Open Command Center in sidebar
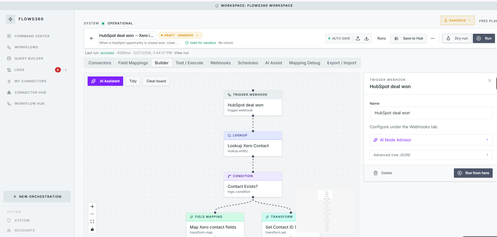Viewport: 497px width, 237px height. click(32, 36)
